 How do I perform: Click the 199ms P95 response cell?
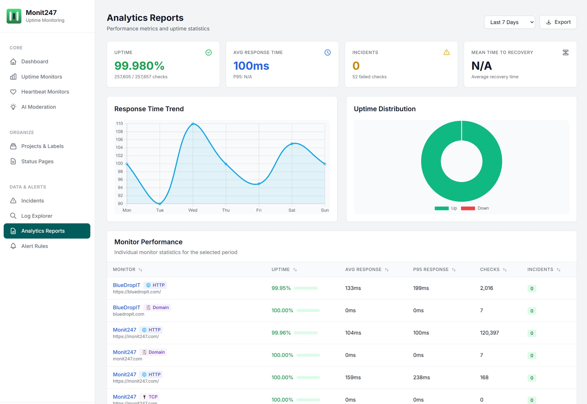pyautogui.click(x=421, y=288)
